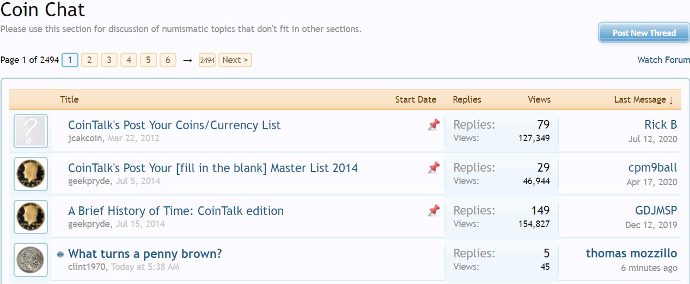Open jcakcoin's question mark avatar
This screenshot has height=284, width=690.
pyautogui.click(x=30, y=131)
